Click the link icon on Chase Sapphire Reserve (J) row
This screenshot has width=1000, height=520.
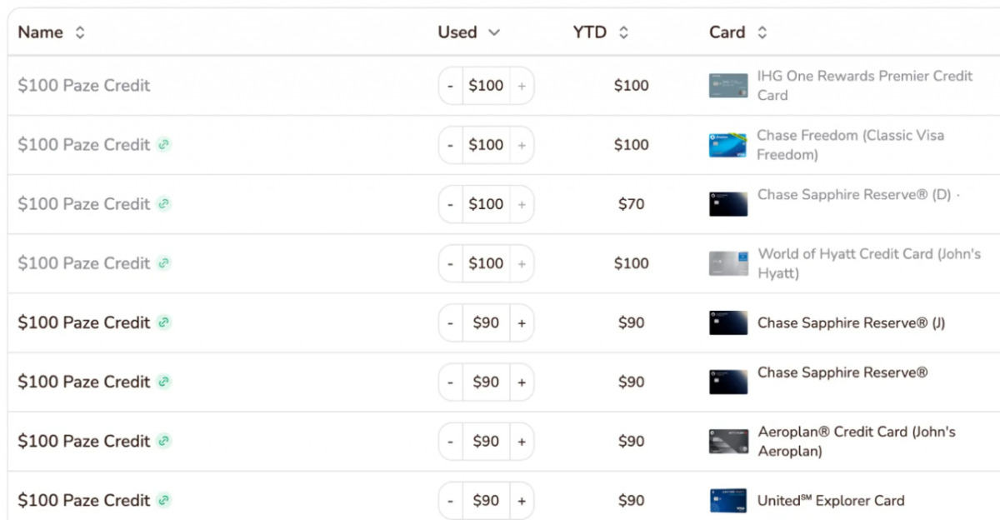point(164,322)
